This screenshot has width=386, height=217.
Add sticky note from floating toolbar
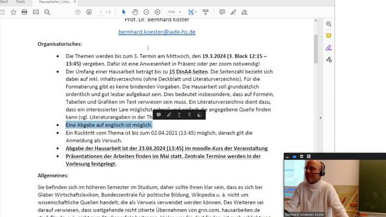(159, 115)
